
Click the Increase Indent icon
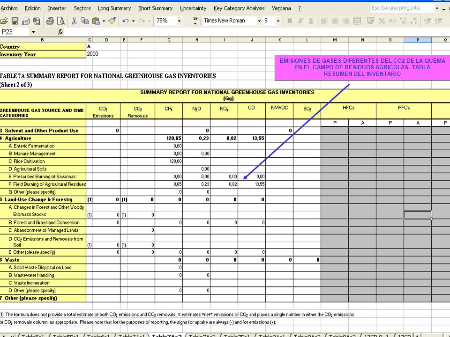point(439,21)
